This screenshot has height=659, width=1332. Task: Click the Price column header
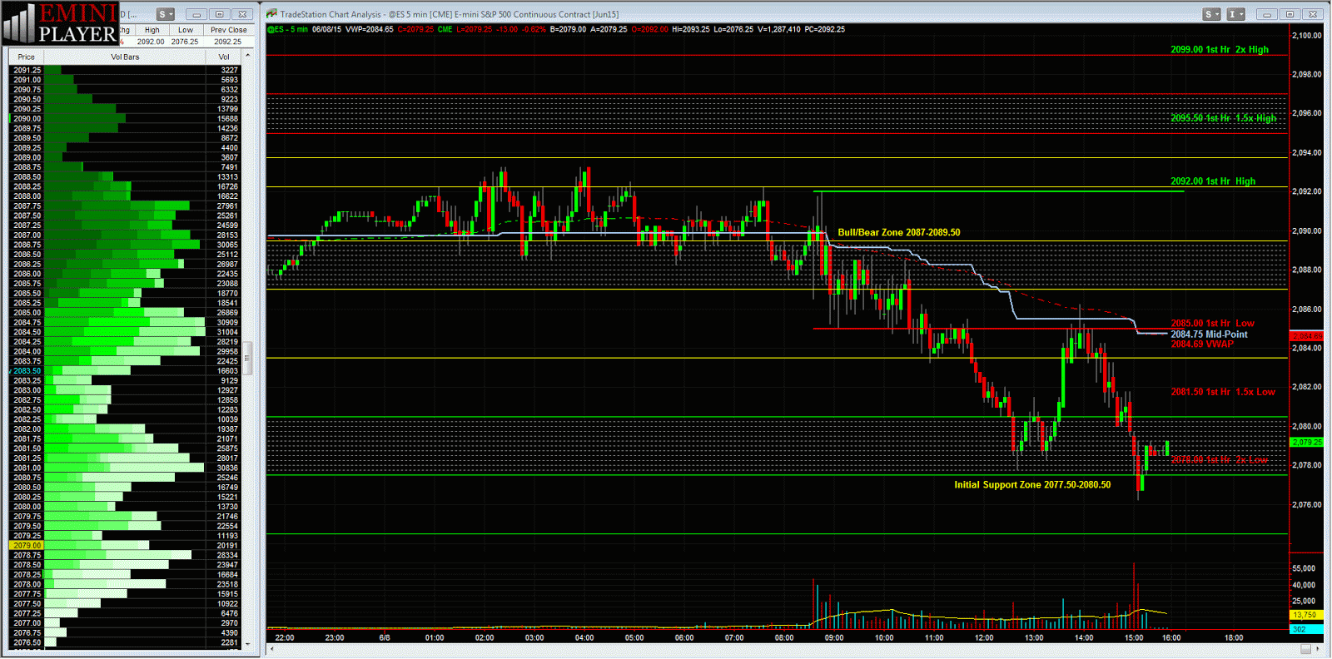[x=27, y=57]
